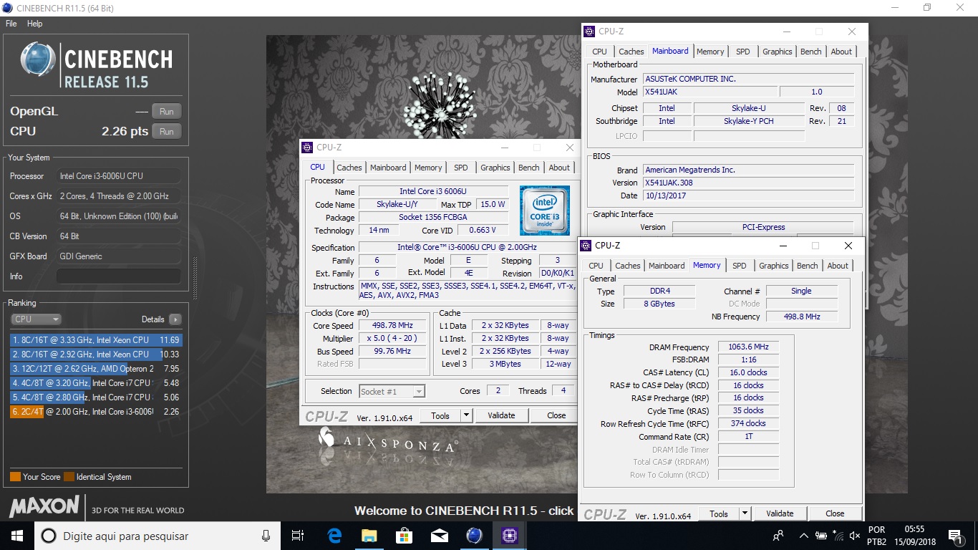Open the SPD tab in the Memory window
This screenshot has width=978, height=550.
pos(740,266)
